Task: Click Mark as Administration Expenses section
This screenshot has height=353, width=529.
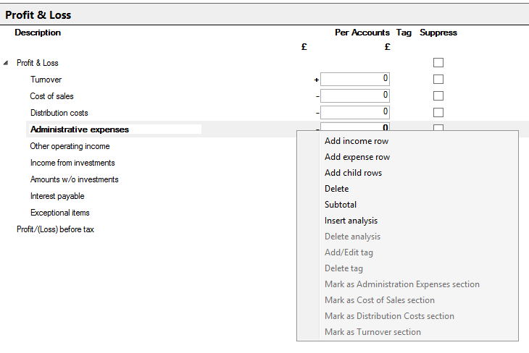Action: 401,284
